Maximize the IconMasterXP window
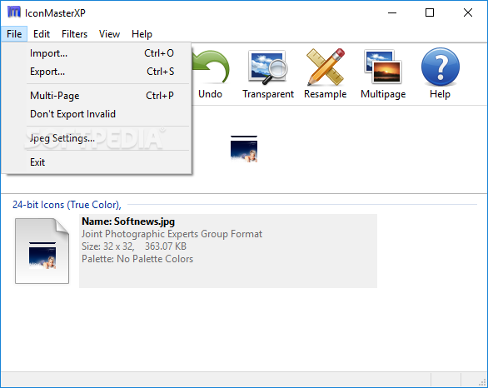Image resolution: width=488 pixels, height=388 pixels. pos(430,12)
